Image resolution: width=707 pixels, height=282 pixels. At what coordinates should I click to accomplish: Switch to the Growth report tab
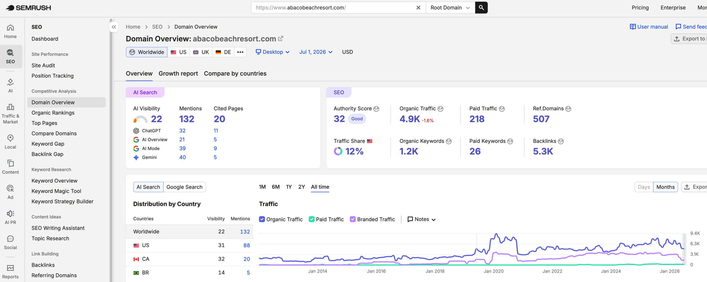178,74
